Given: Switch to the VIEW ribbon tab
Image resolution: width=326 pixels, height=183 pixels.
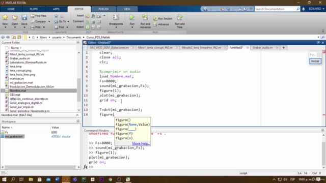Looking at the screenshot, I should (x=127, y=9).
